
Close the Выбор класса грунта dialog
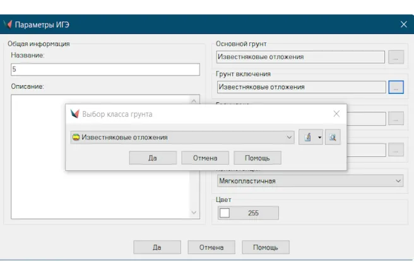point(336,114)
